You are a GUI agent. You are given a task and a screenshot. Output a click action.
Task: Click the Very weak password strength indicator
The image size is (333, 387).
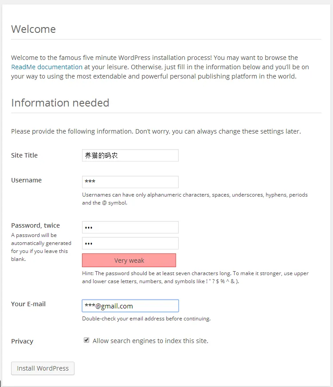(129, 261)
